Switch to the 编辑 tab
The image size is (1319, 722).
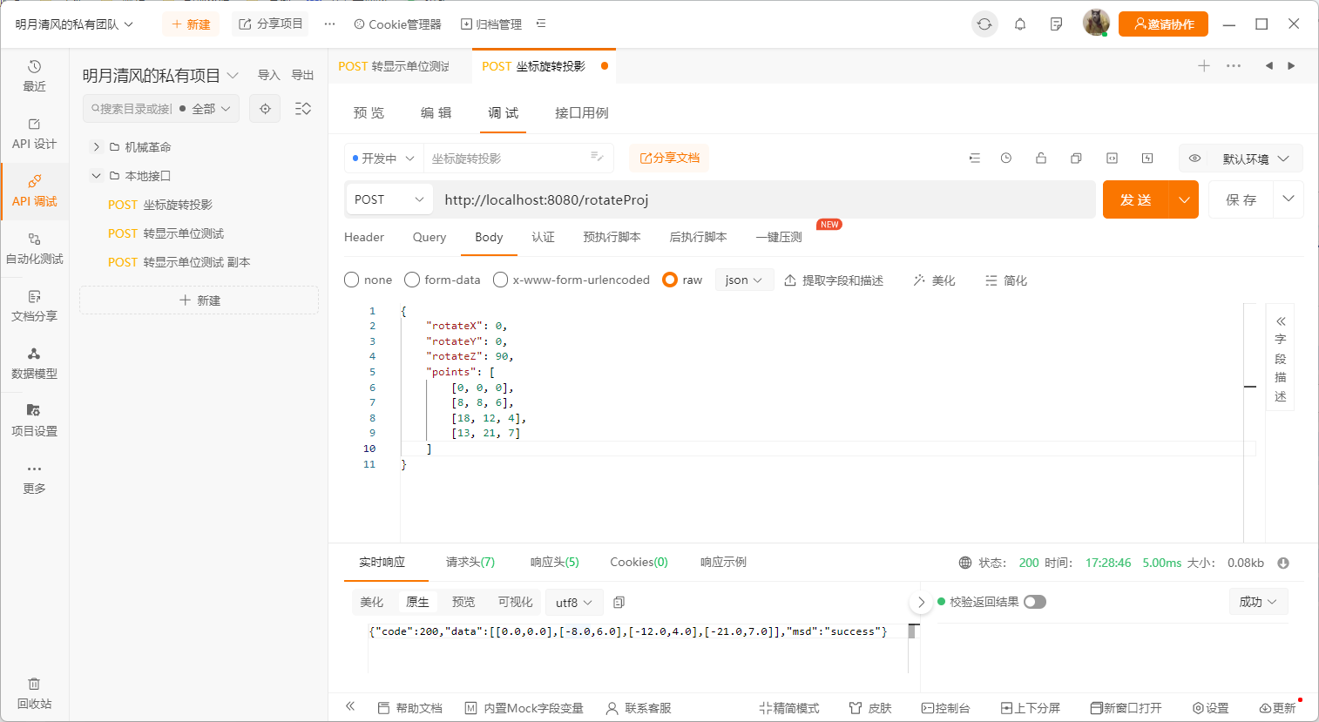(436, 112)
